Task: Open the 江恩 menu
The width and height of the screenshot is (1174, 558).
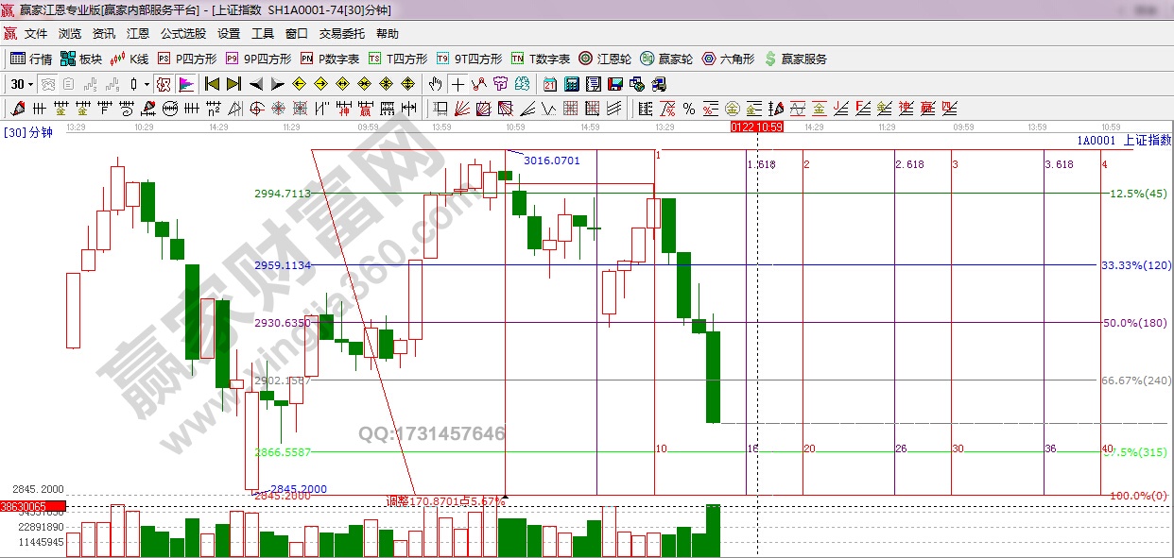Action: 138,33
